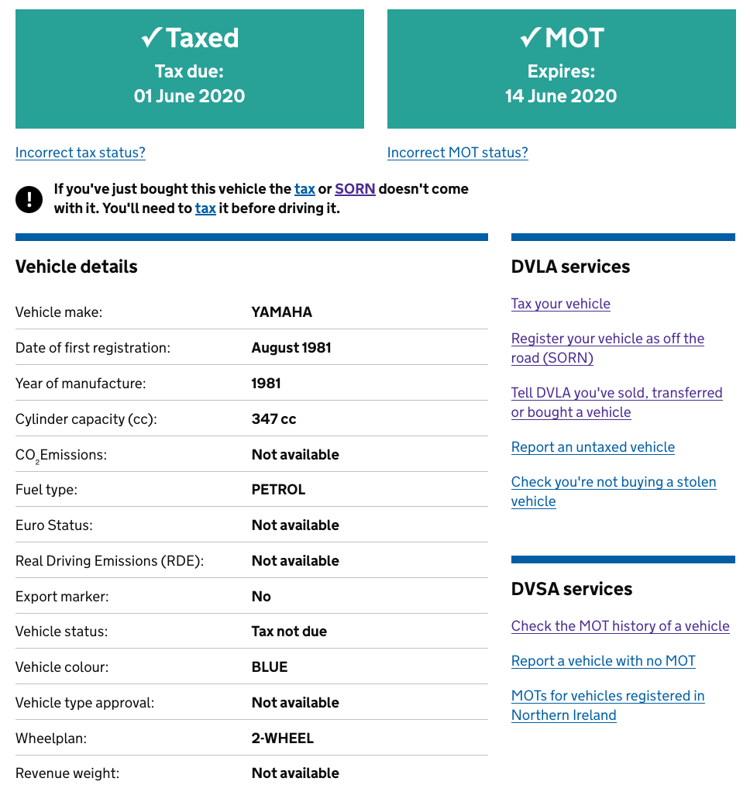Open the 'Incorrect tax status?' link
Viewport: 750px width, 785px height.
click(x=81, y=153)
